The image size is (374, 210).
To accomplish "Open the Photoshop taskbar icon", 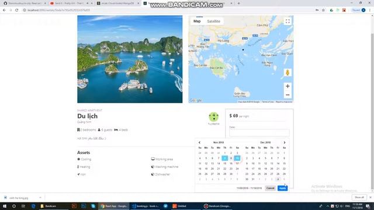I will [84, 206].
